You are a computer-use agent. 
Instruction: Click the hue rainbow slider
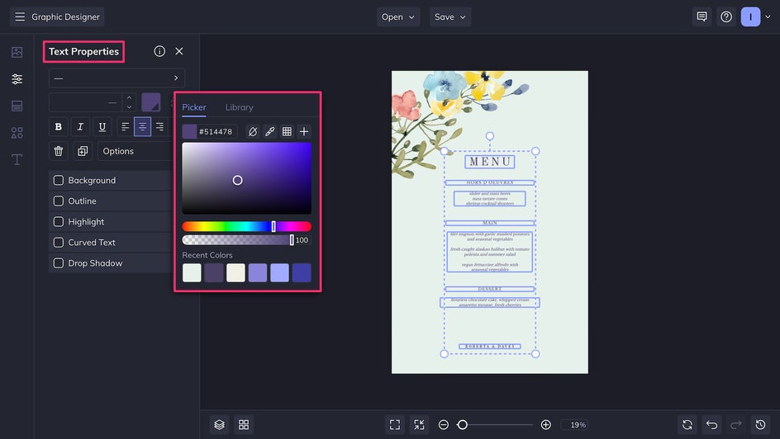tap(247, 226)
